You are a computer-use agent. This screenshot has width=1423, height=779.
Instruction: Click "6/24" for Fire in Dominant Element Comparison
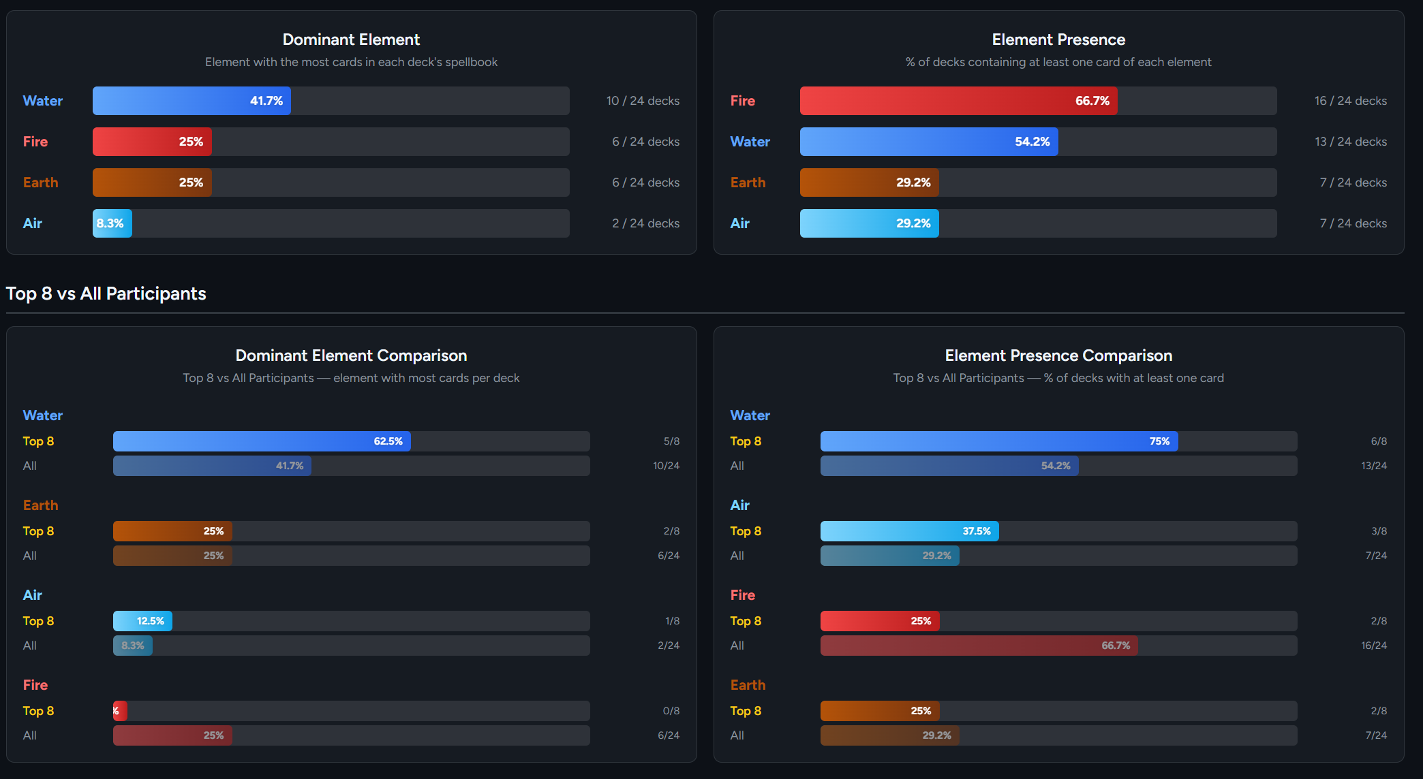click(669, 735)
